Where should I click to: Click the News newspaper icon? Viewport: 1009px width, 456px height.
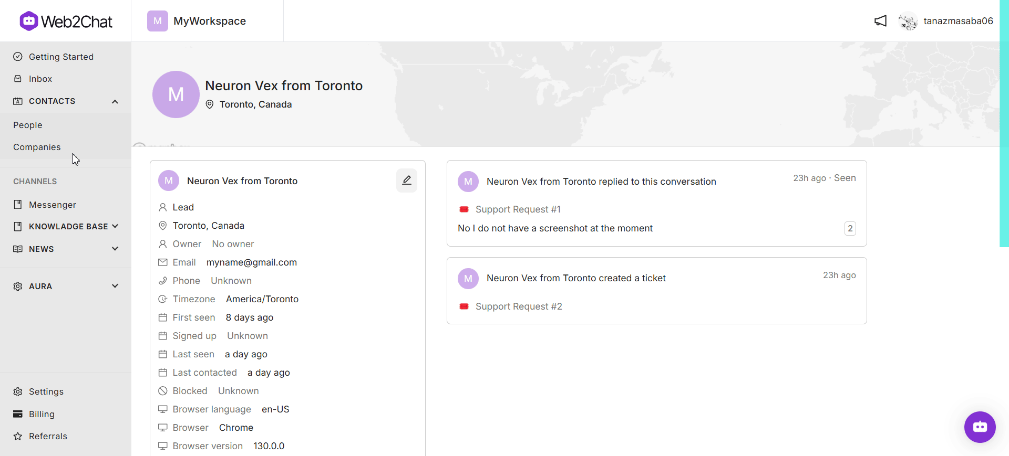18,249
